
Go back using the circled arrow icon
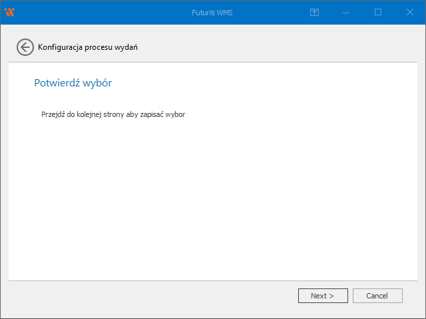[x=25, y=47]
